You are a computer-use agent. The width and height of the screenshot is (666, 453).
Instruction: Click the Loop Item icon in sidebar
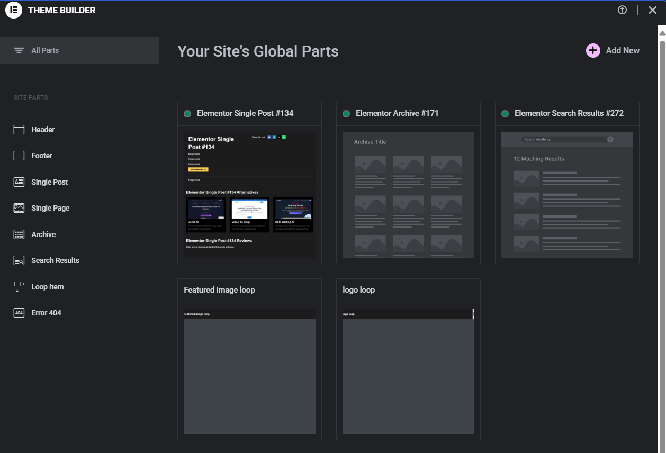[19, 287]
